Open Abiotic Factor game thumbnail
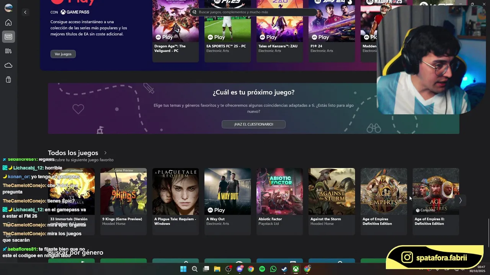Image resolution: width=490 pixels, height=275 pixels. point(279,191)
